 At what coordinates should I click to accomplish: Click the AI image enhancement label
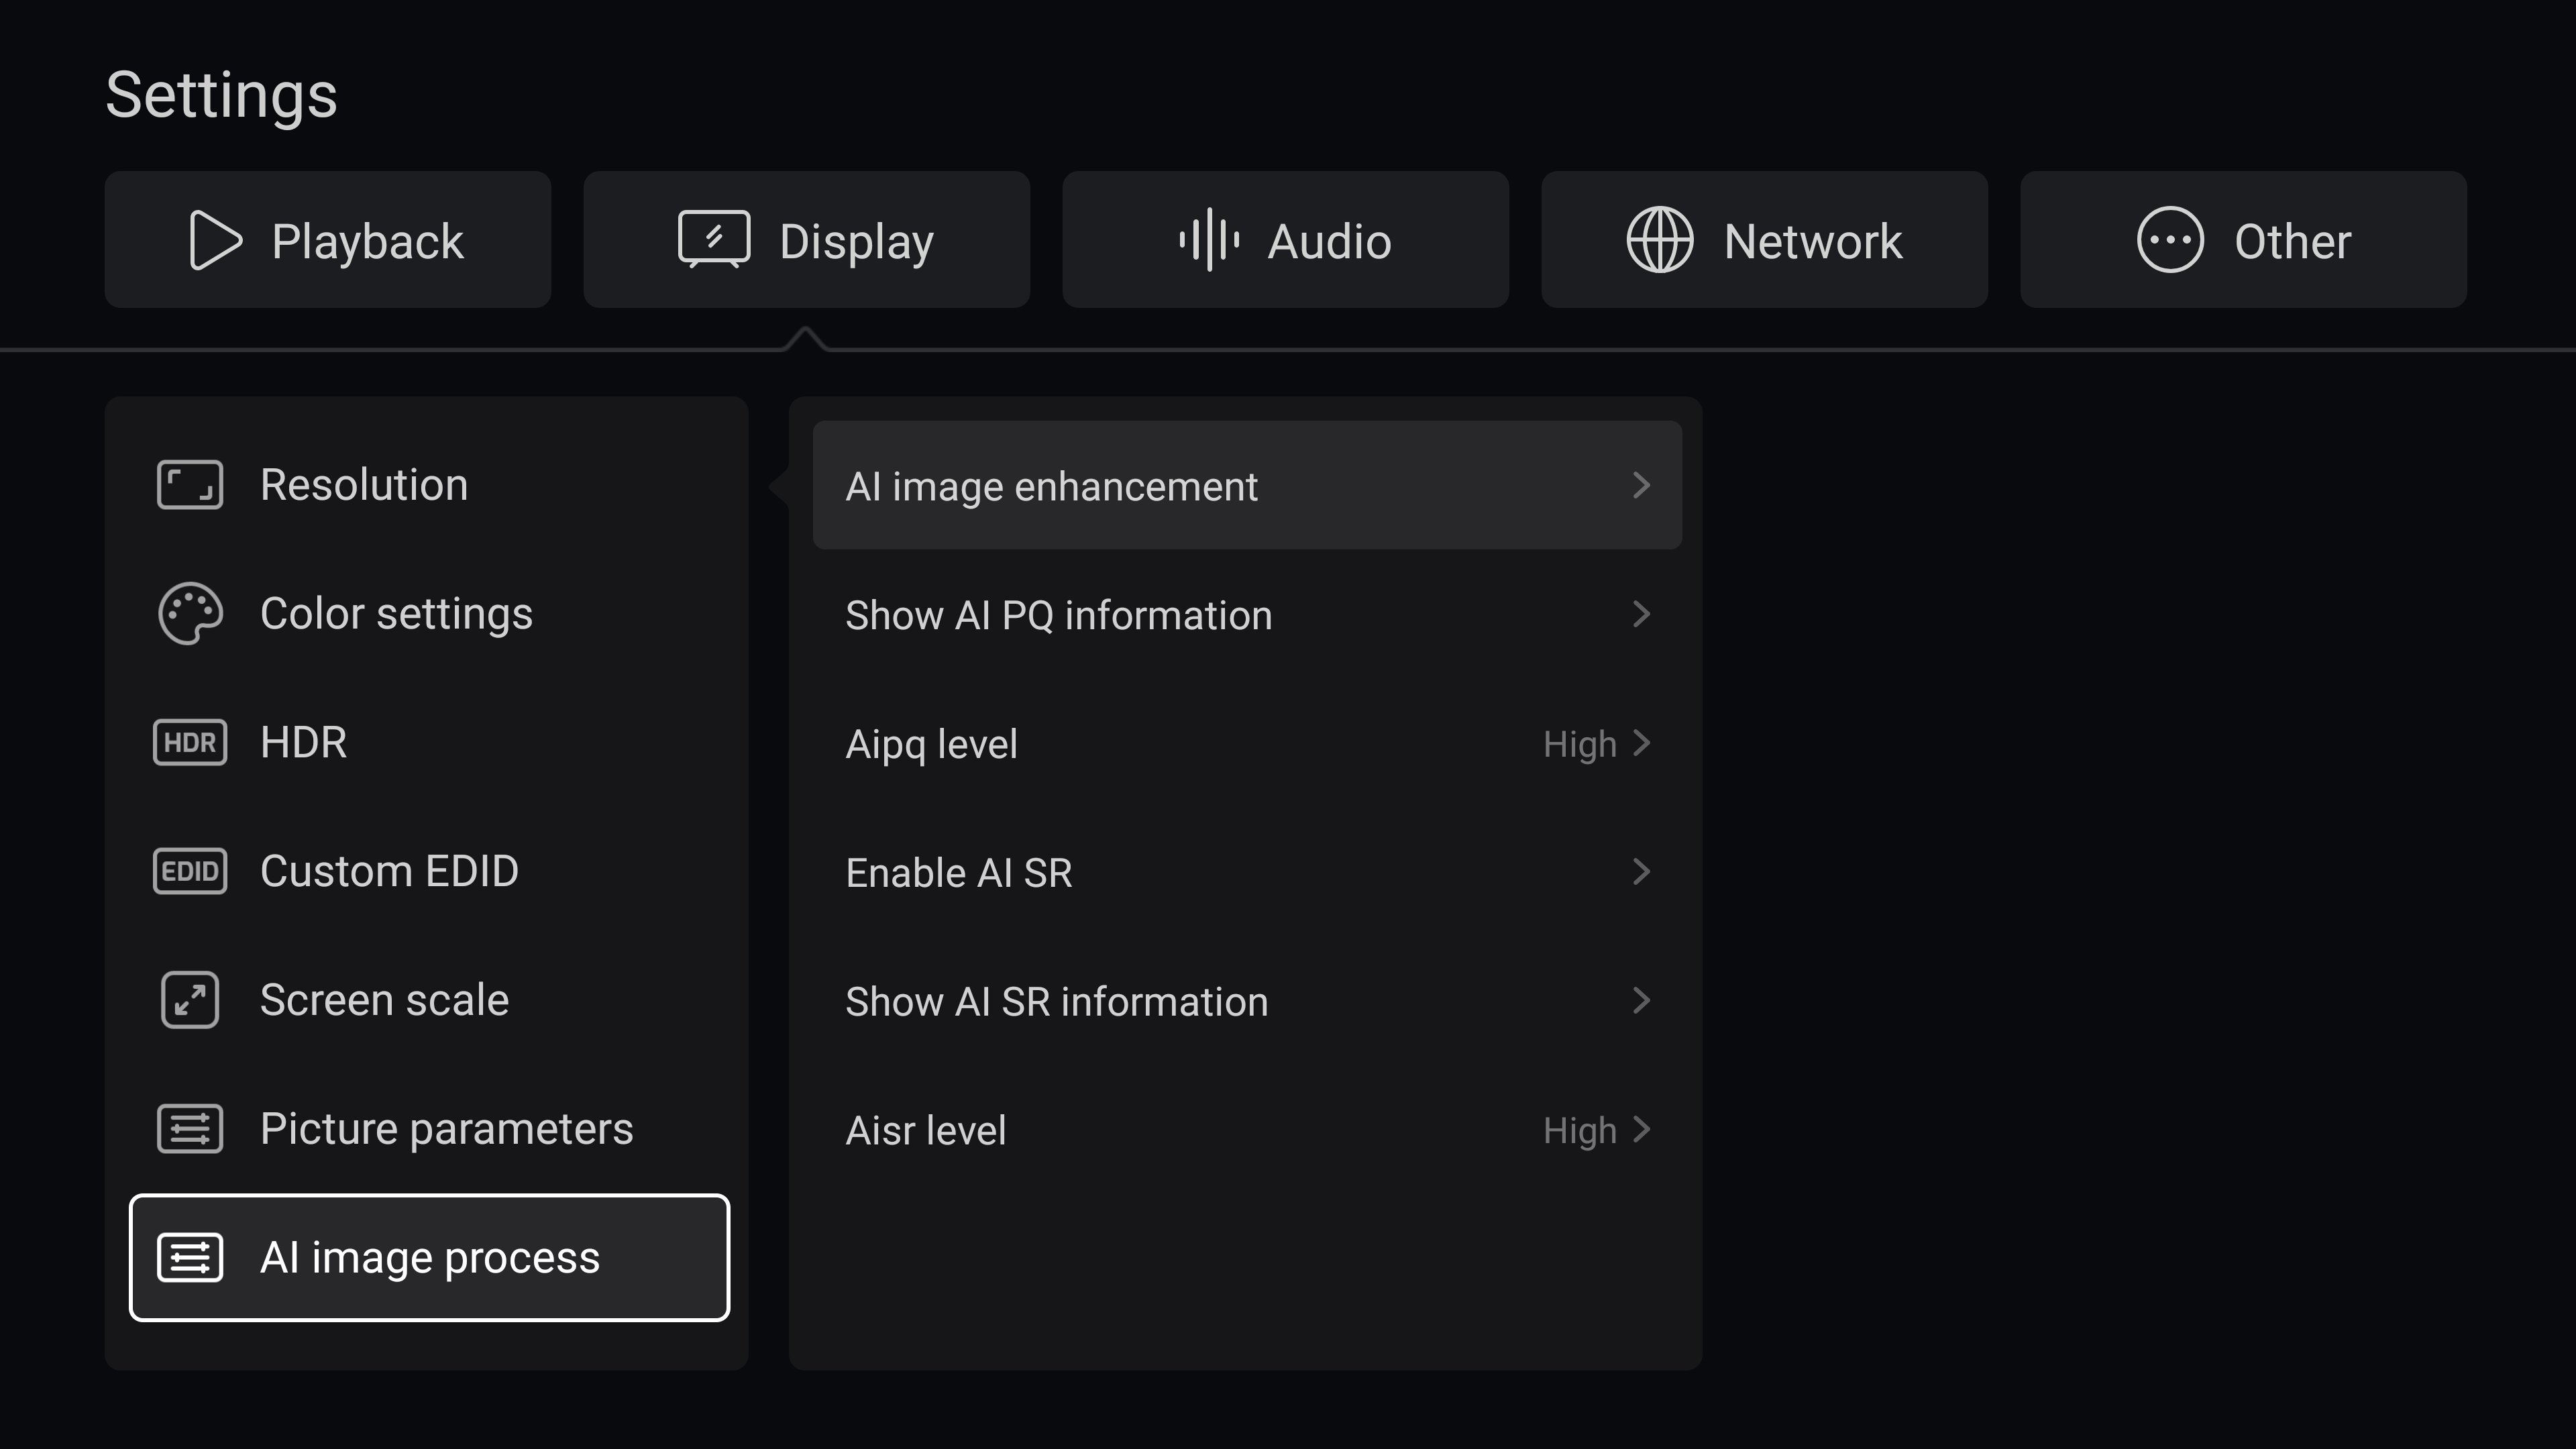coord(1051,487)
